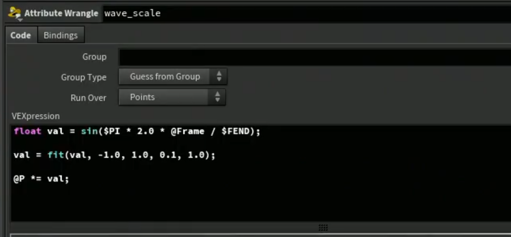
Task: Open the Run Over Points dropdown
Action: point(172,97)
